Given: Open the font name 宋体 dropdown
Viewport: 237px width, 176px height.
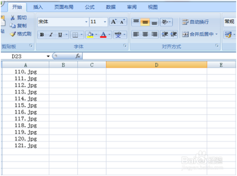Looking at the screenshot, I should (x=86, y=22).
